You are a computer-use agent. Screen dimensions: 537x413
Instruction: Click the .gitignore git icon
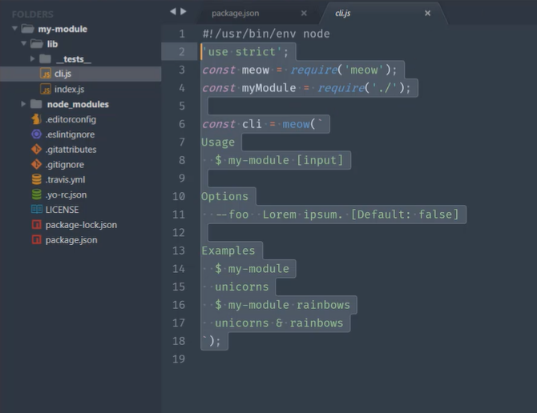(x=36, y=164)
